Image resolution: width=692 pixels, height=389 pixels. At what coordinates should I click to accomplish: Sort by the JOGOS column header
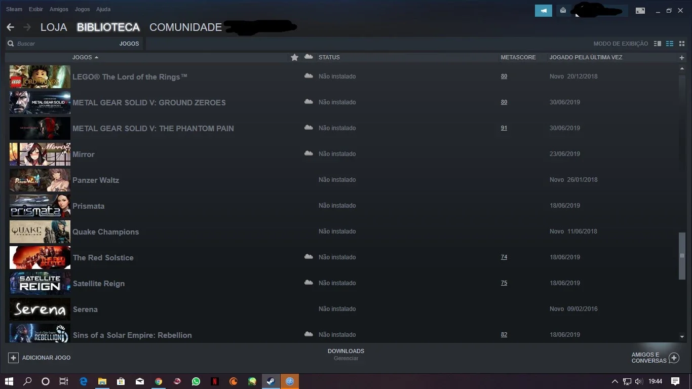[85, 57]
